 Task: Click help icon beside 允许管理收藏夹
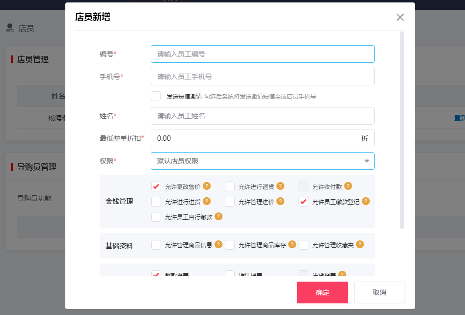coord(359,244)
